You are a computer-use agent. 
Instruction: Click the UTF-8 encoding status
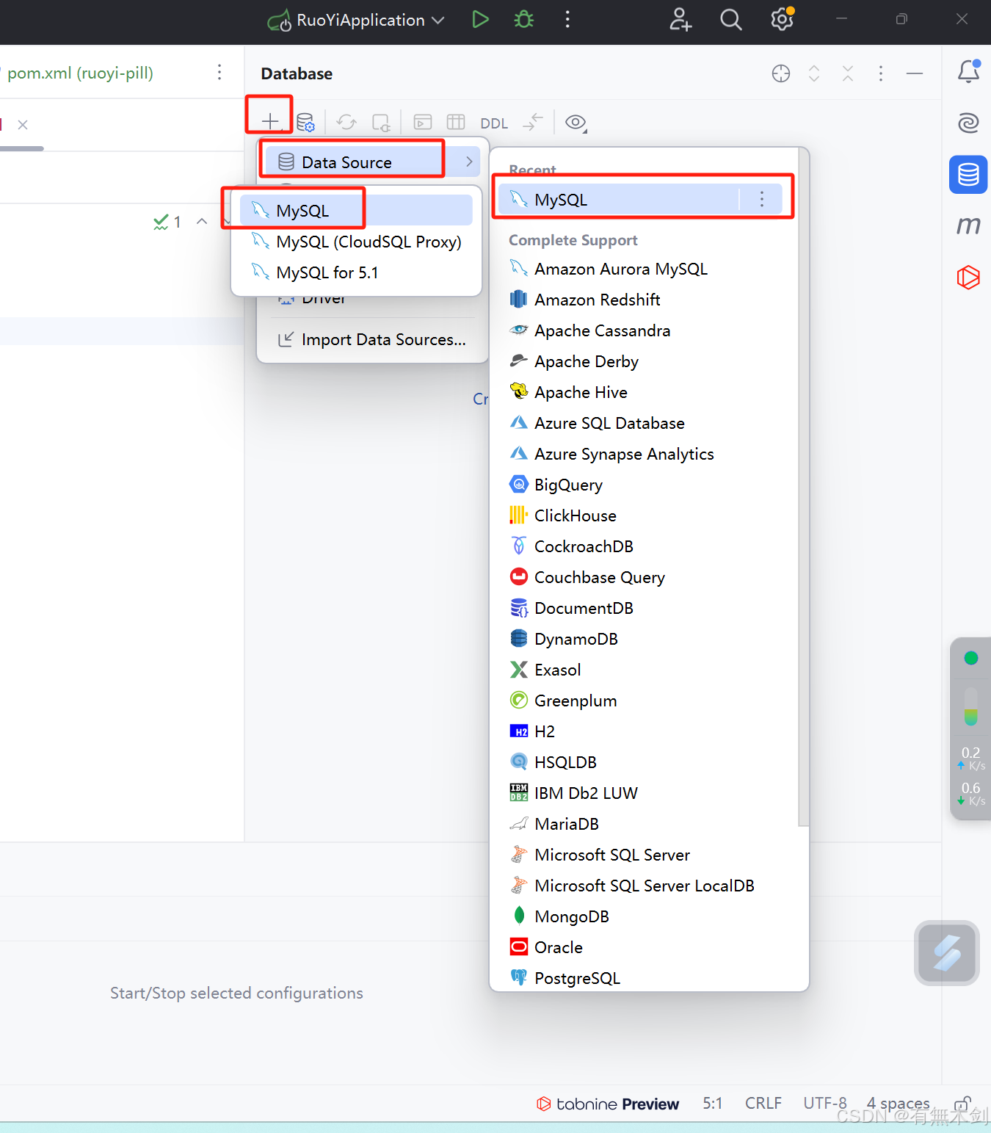pos(825,1103)
